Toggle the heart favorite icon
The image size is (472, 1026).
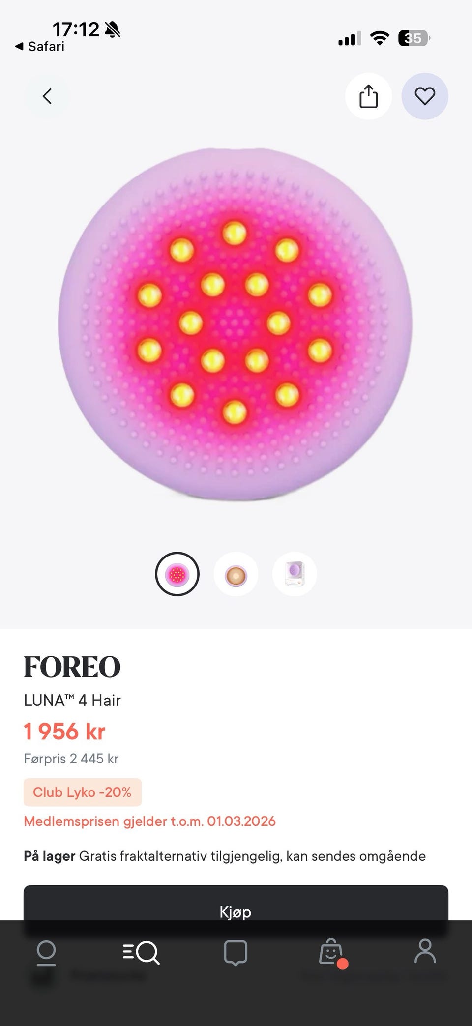click(x=425, y=96)
